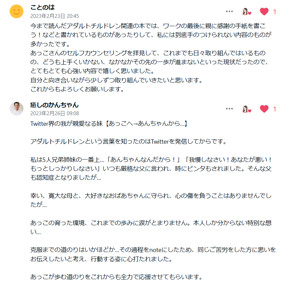Click the line starting 'Twitter界の我が親愛なる妹'
This screenshot has width=290, height=284.
tap(109, 123)
